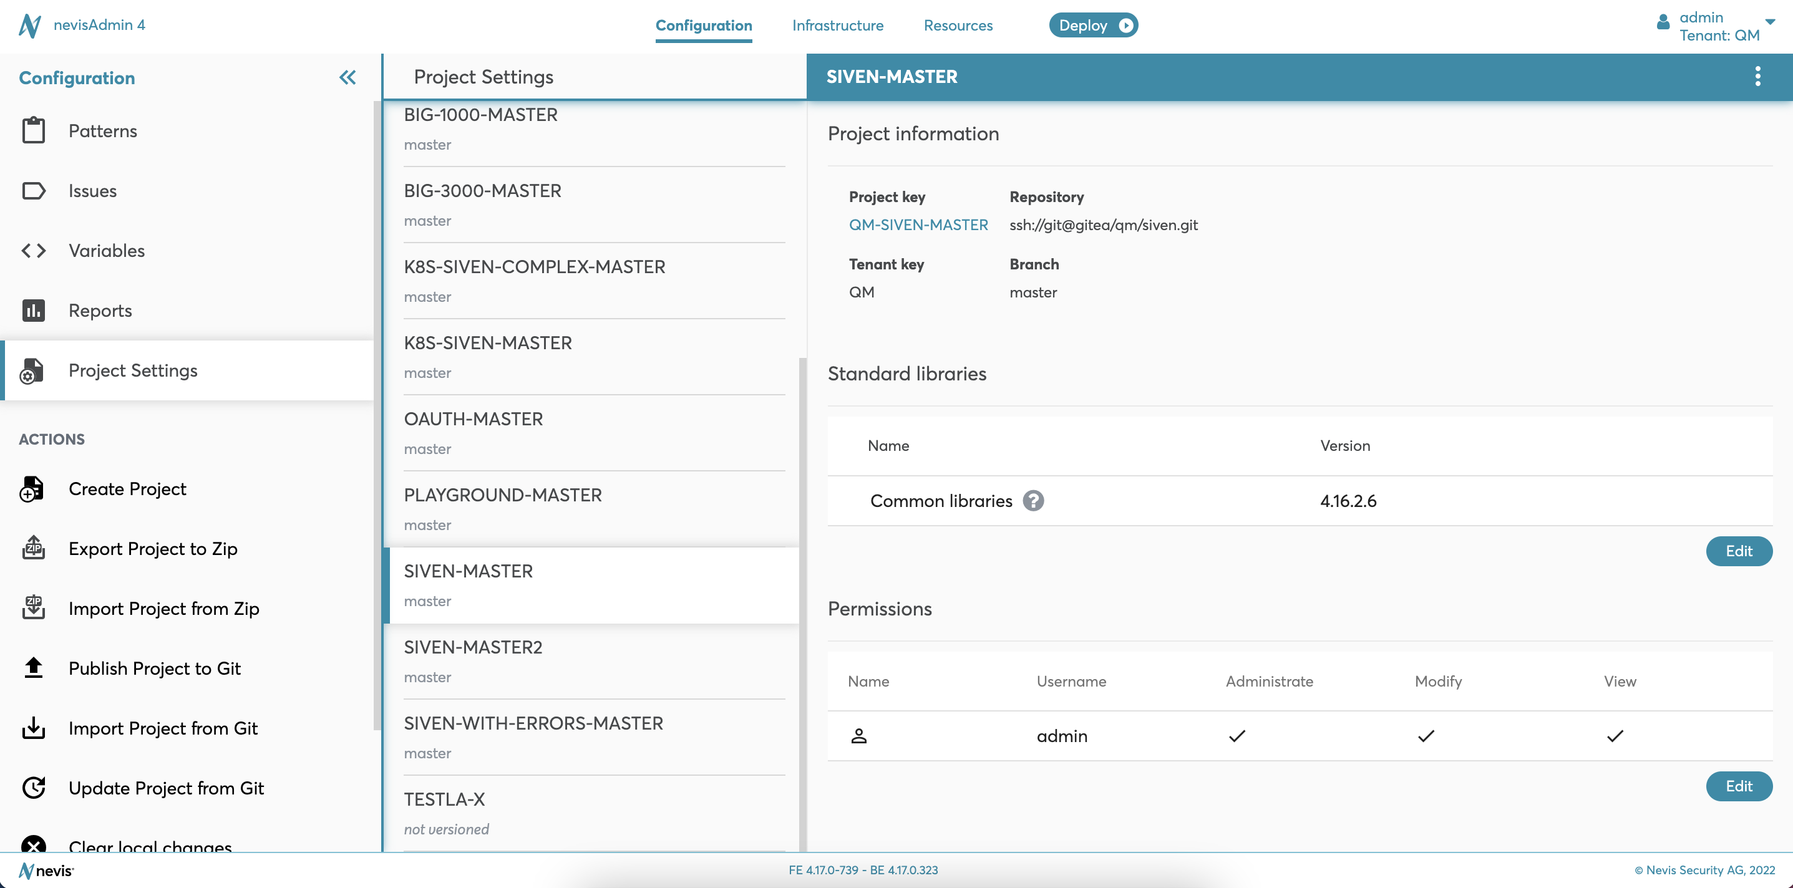The width and height of the screenshot is (1793, 888).
Task: Switch to the Resources tab
Action: point(958,26)
